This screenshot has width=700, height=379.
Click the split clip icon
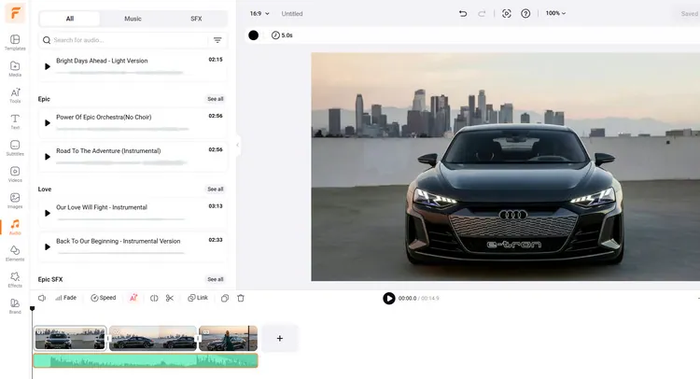click(x=154, y=298)
